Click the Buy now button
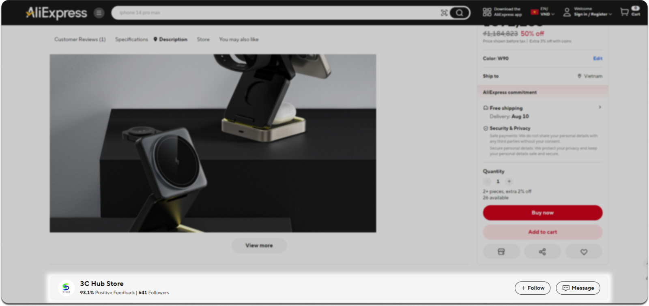Viewport: 649px width, 306px height. pyautogui.click(x=542, y=213)
